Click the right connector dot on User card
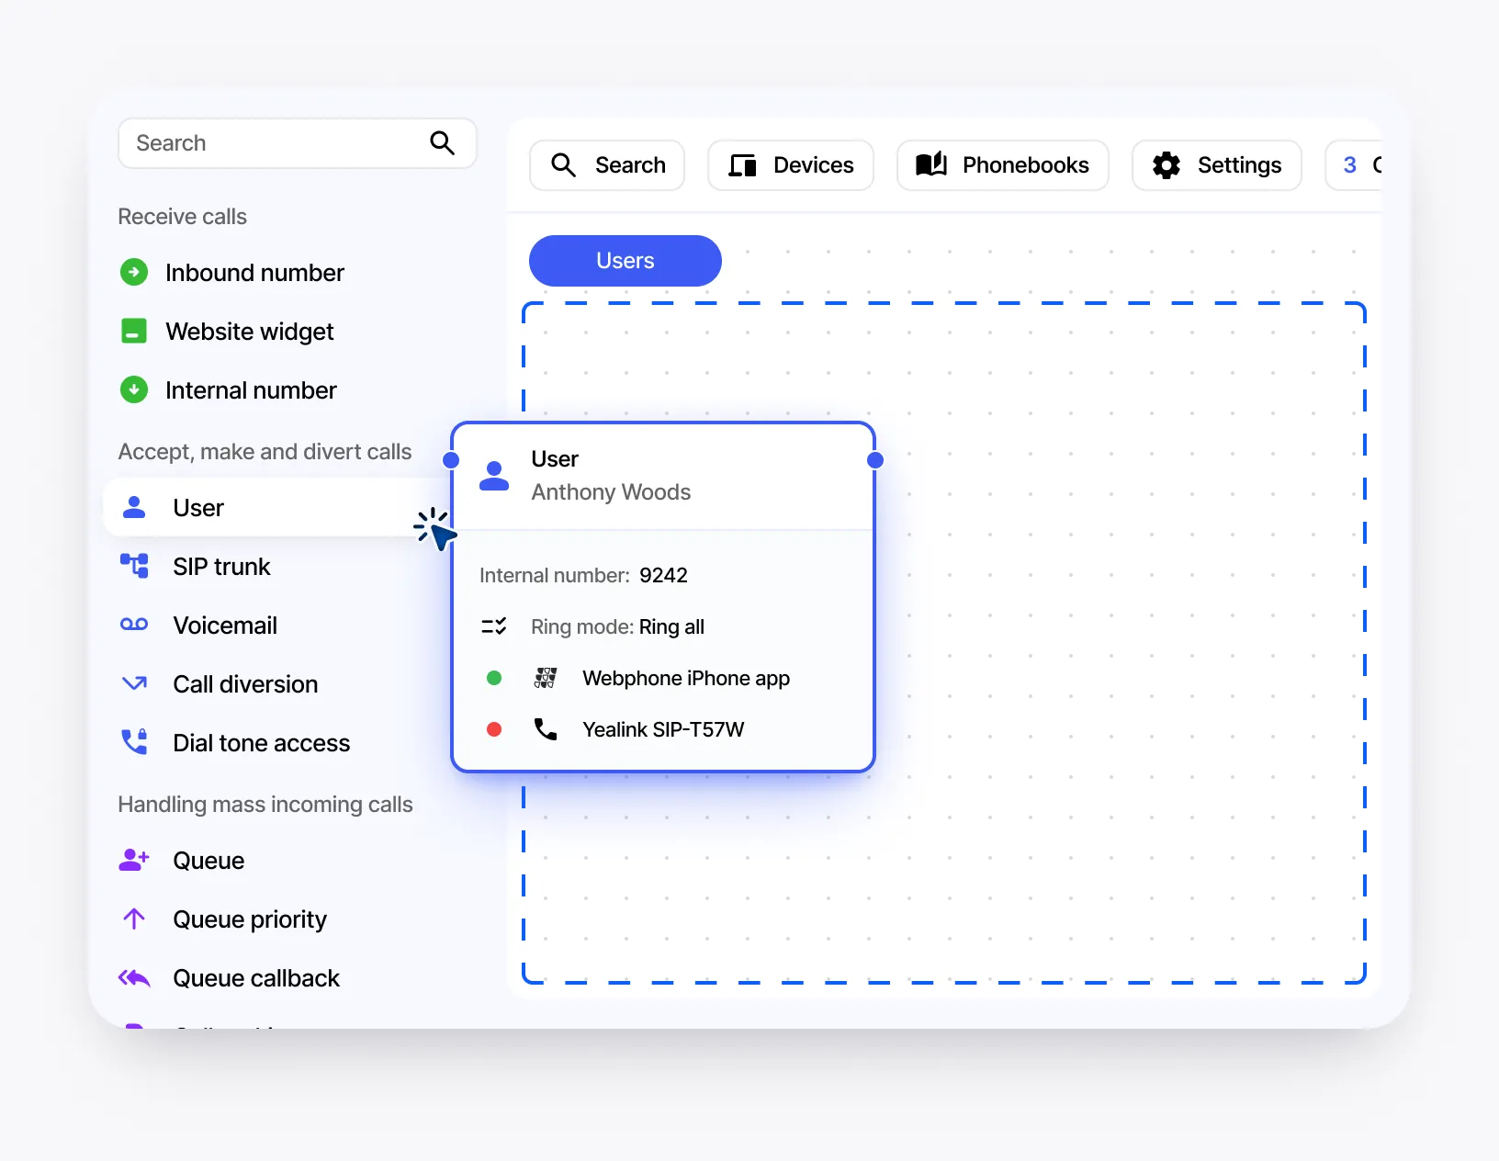1499x1161 pixels. [x=875, y=460]
